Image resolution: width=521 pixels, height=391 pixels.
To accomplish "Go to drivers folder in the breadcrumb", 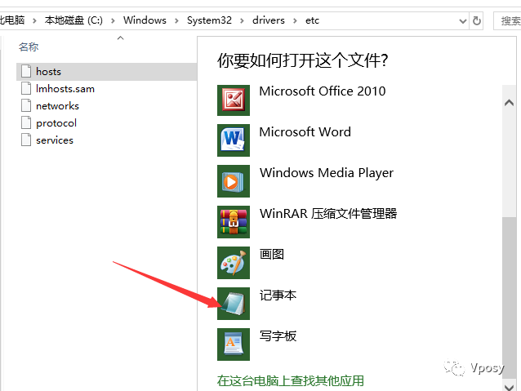I will pos(269,20).
